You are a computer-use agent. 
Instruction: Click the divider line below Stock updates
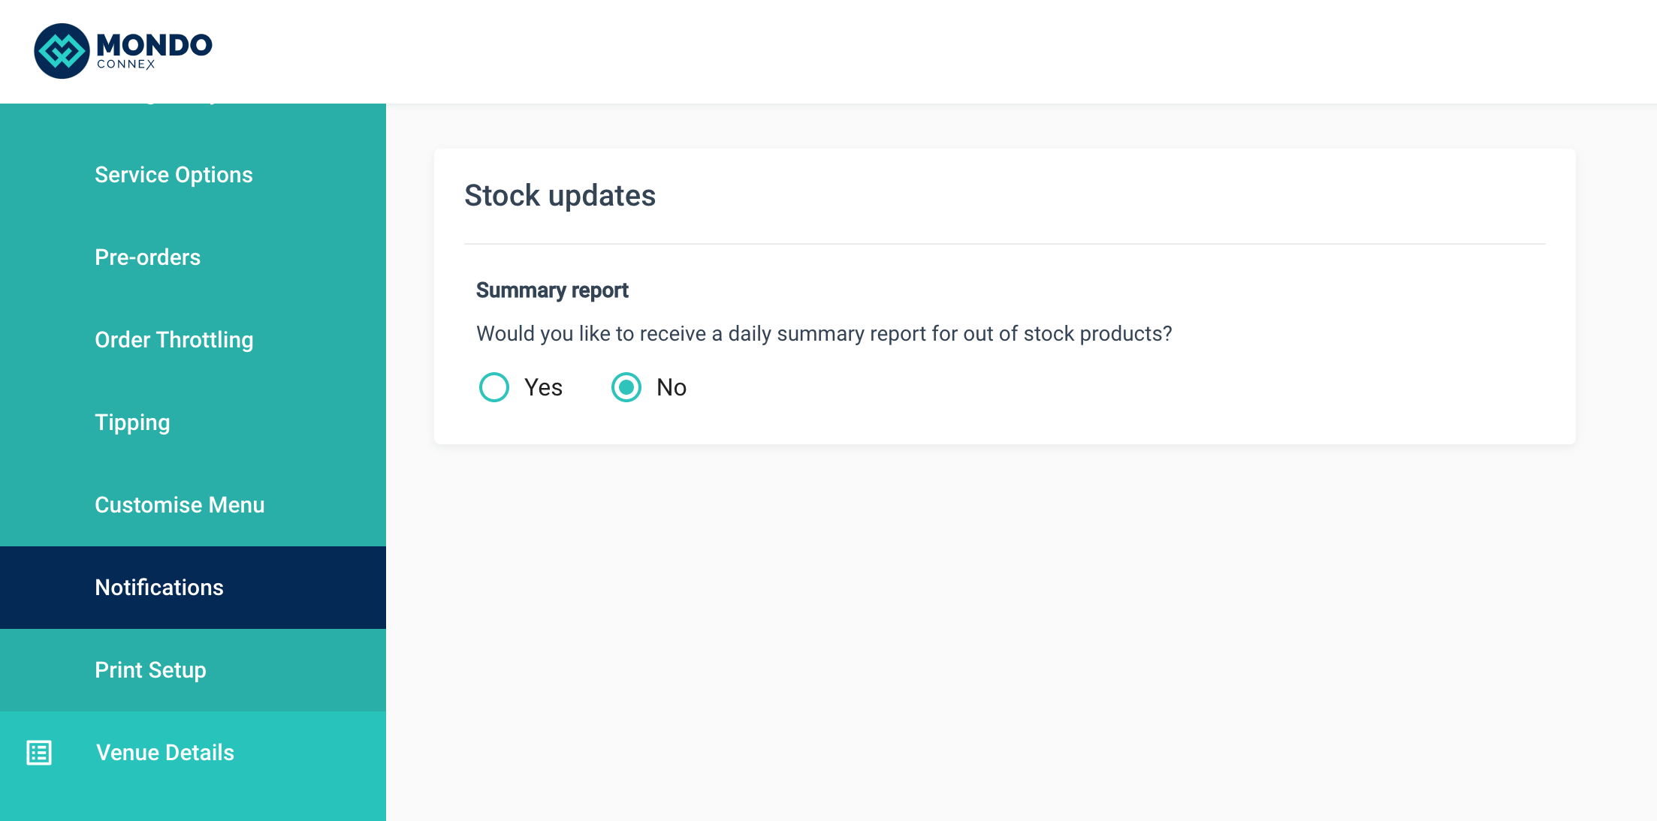1004,244
